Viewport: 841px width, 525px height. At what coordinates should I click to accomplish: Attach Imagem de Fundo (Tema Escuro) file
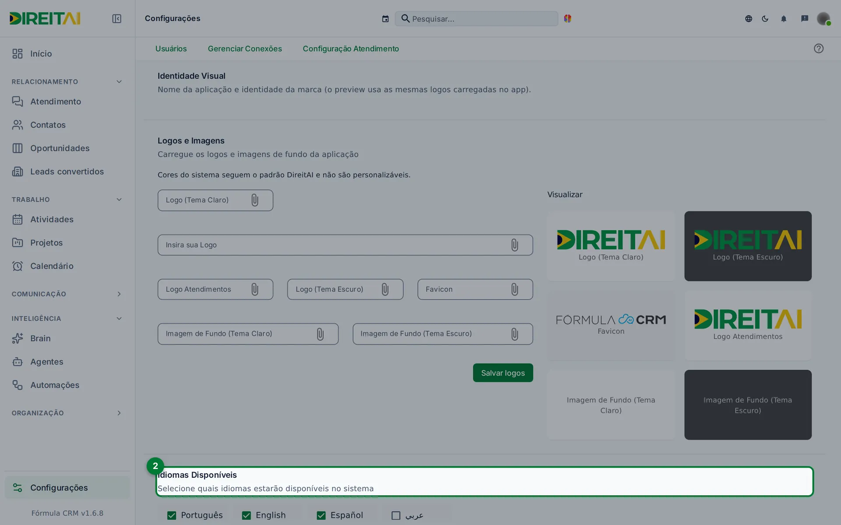[x=515, y=334]
